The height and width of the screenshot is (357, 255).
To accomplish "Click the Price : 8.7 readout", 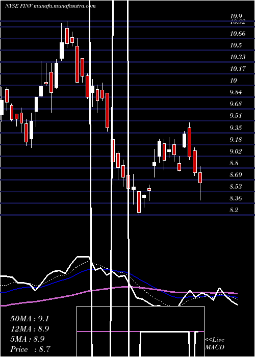I will 30,349.
